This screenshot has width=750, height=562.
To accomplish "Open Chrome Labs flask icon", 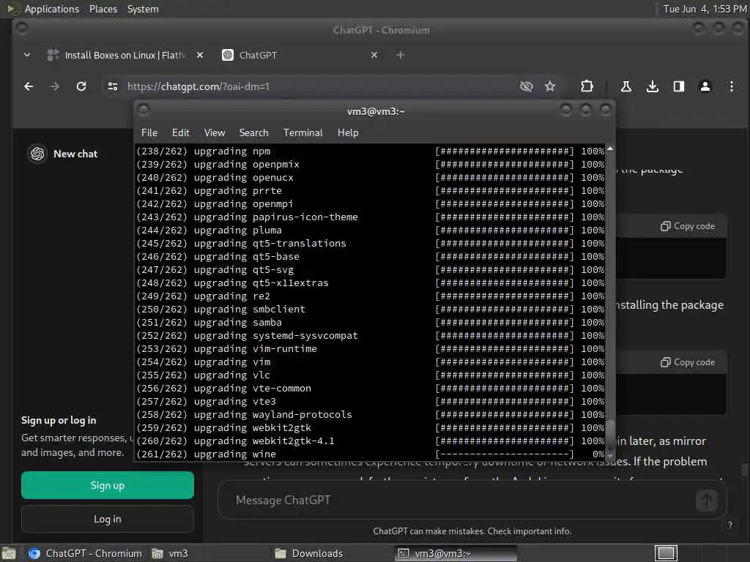I will click(x=625, y=86).
